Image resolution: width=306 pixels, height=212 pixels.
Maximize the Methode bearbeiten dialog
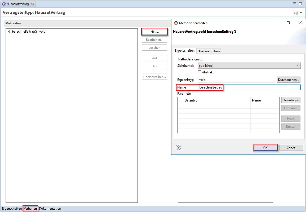pos(288,23)
